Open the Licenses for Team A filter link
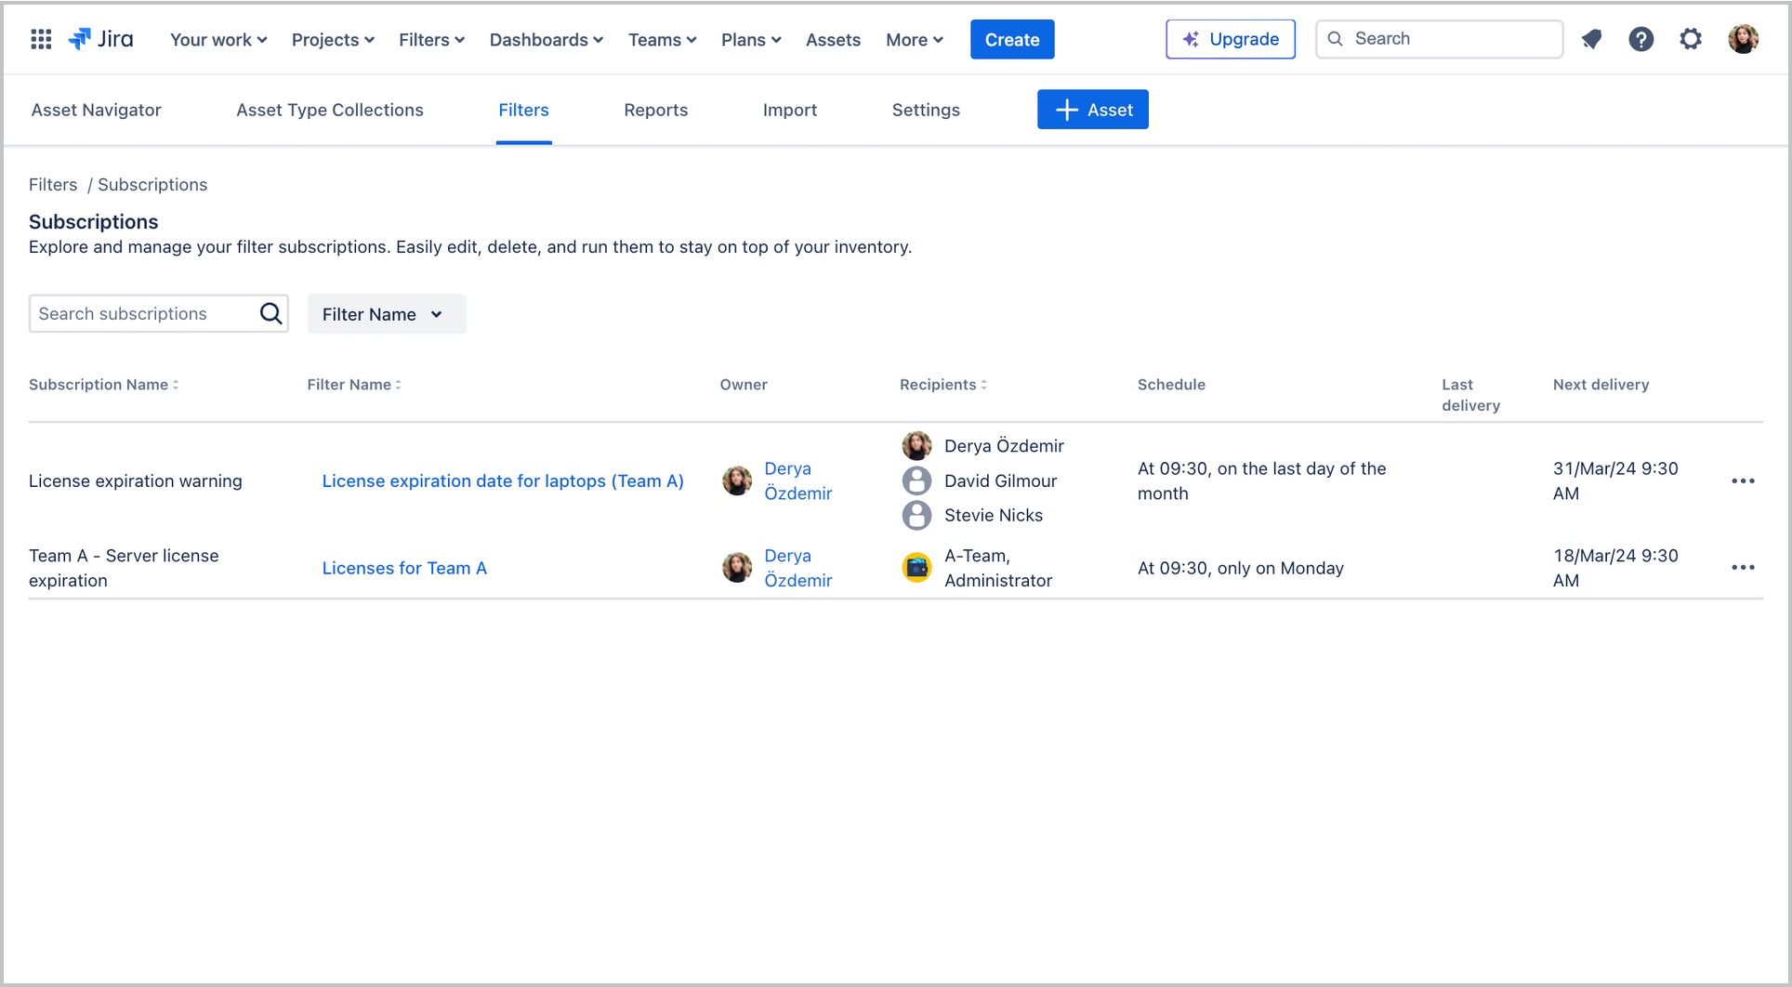Image resolution: width=1792 pixels, height=987 pixels. pyautogui.click(x=404, y=568)
